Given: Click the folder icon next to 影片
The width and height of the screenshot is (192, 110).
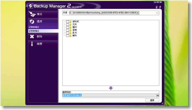Looking at the screenshot, I should (70, 33).
